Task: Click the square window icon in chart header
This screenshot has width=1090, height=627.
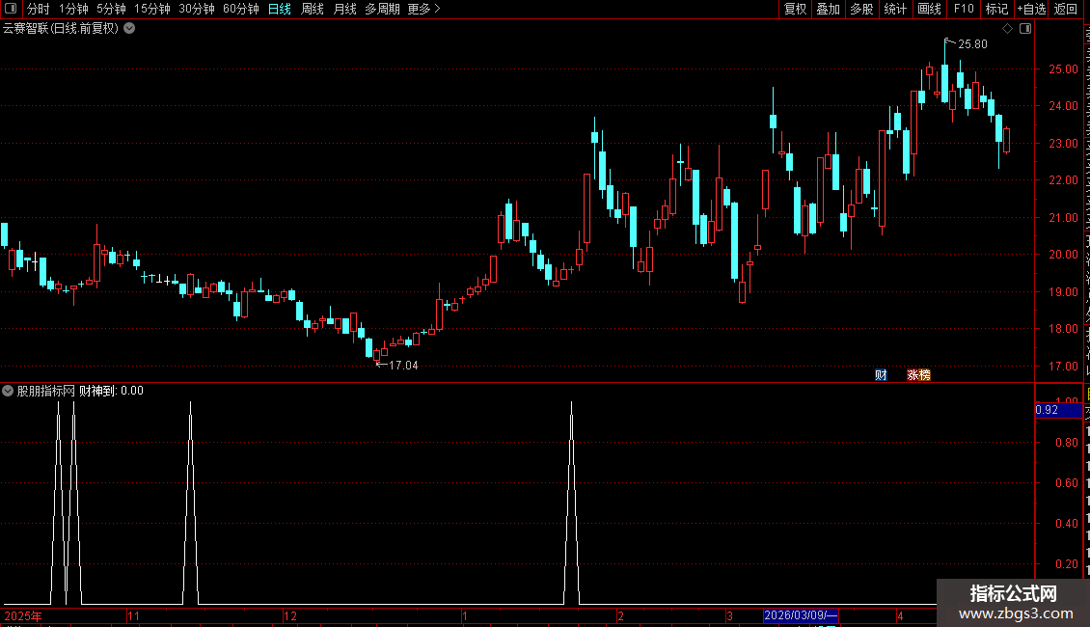Action: pyautogui.click(x=1025, y=29)
